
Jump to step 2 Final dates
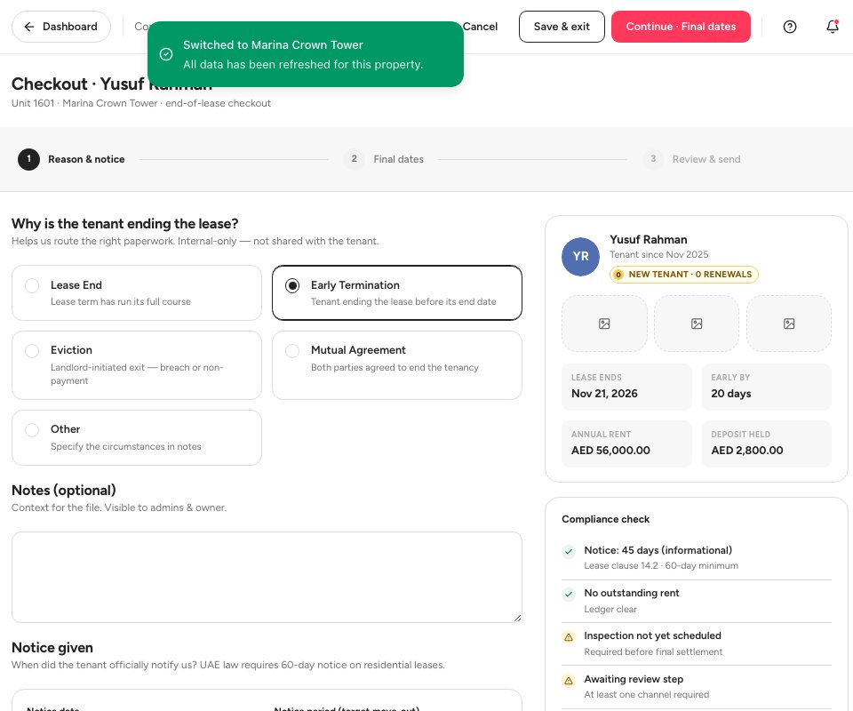[x=384, y=159]
